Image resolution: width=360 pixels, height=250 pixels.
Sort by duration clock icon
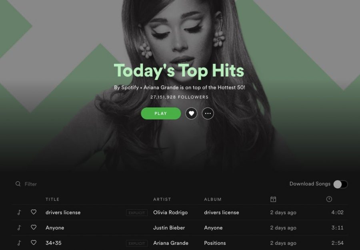pyautogui.click(x=329, y=199)
